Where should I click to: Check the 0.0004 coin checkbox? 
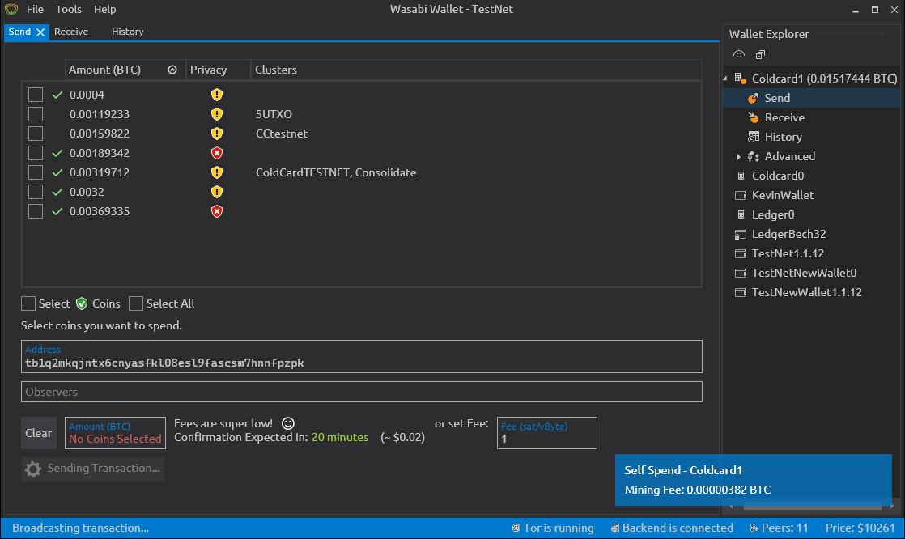point(36,95)
